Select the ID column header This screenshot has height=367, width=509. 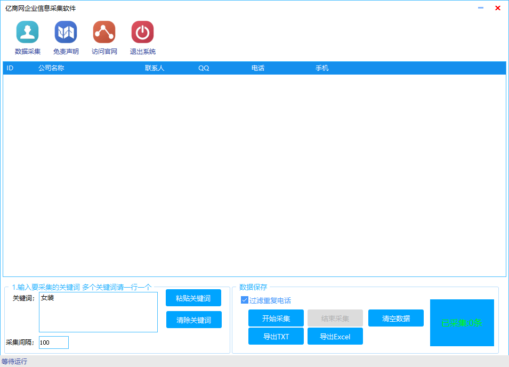click(x=10, y=68)
